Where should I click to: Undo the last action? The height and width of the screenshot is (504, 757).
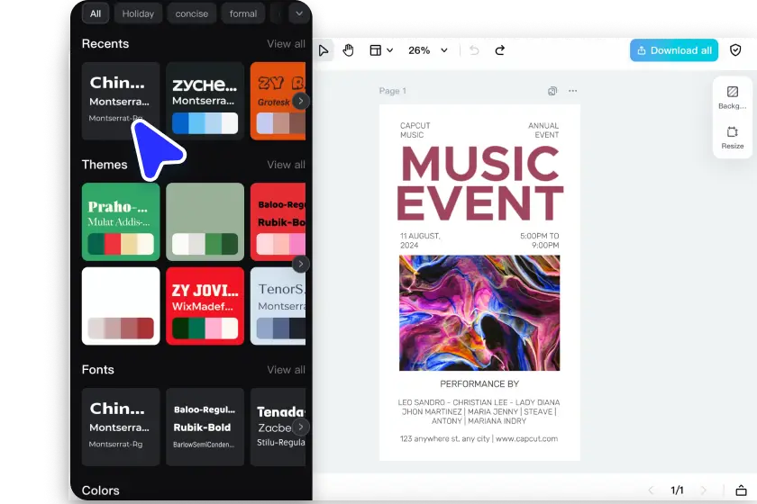[x=474, y=50]
